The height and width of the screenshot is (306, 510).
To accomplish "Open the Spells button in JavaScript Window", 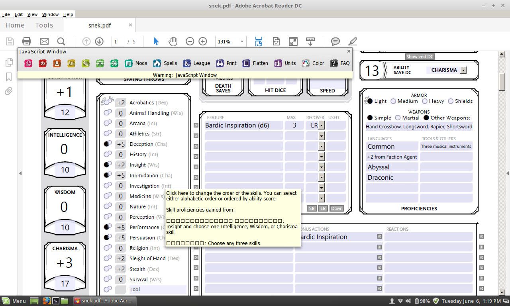I will pyautogui.click(x=165, y=63).
